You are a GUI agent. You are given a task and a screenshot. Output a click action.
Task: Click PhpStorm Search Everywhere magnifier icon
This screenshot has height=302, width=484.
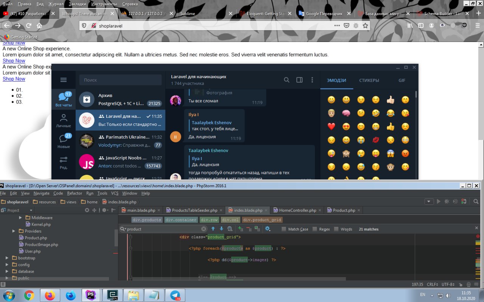click(477, 202)
